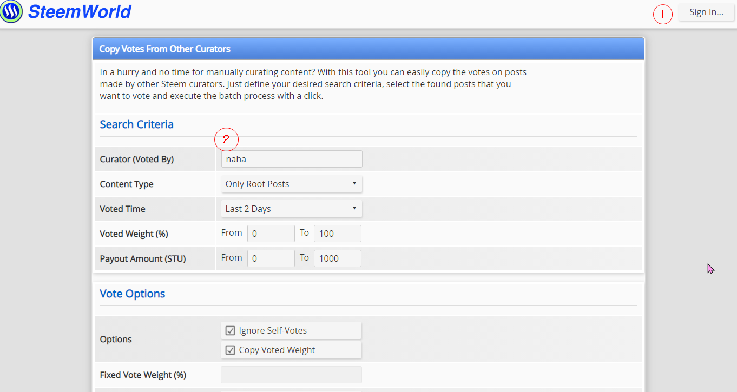
Task: Select the Search Criteria section heading
Action: pos(136,124)
